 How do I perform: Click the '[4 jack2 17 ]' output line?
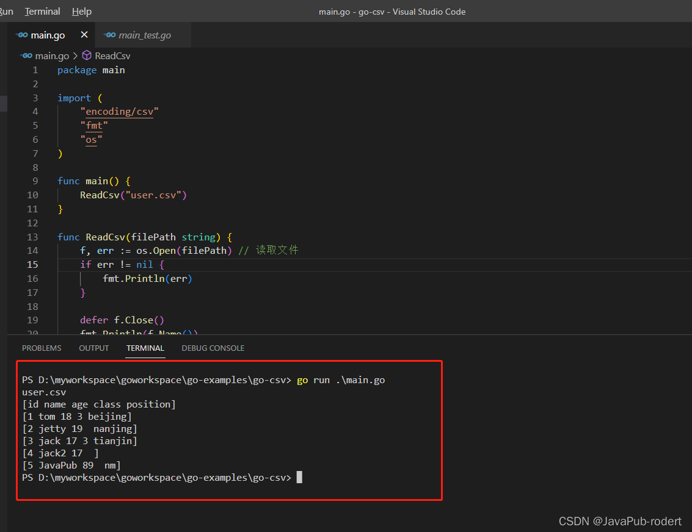tap(60, 453)
